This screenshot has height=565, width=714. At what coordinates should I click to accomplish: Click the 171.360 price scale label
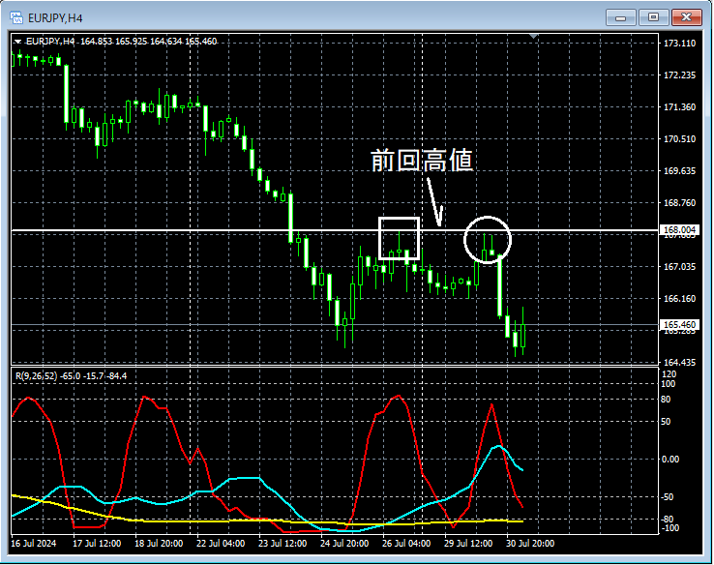679,107
